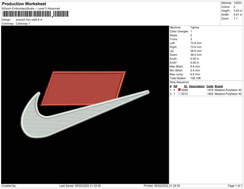Click the Production Worksheet title

pyautogui.click(x=24, y=4)
